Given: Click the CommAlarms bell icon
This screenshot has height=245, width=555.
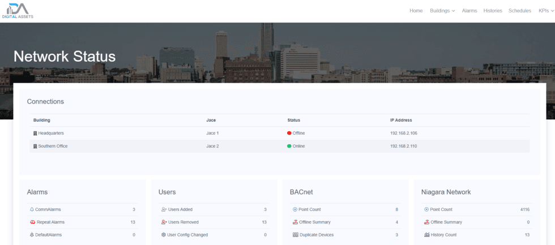Looking at the screenshot, I should tap(32, 209).
